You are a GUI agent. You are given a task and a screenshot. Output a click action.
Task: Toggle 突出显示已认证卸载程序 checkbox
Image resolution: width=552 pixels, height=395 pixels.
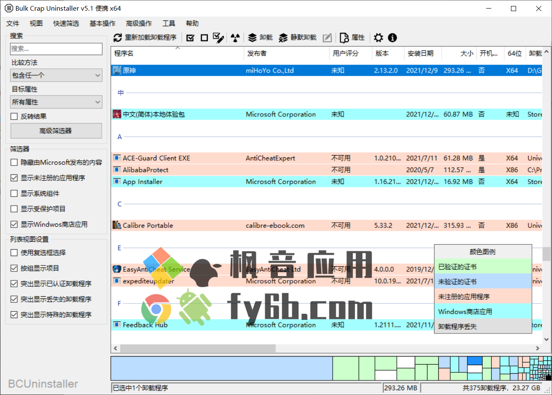(14, 283)
